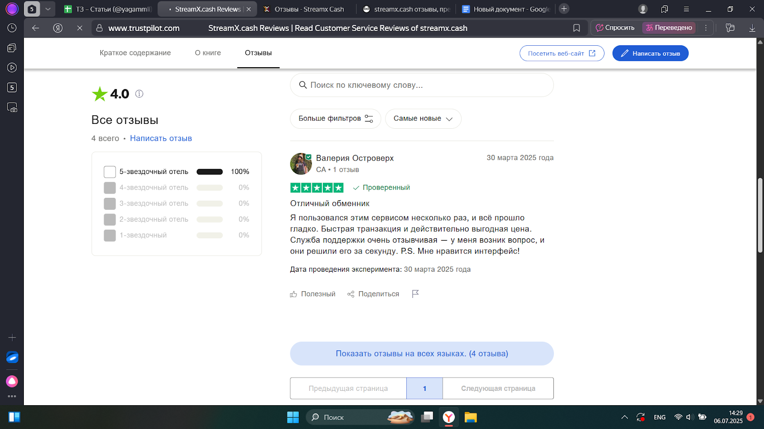Show hidden system tray icons
The width and height of the screenshot is (764, 429).
pos(625,417)
